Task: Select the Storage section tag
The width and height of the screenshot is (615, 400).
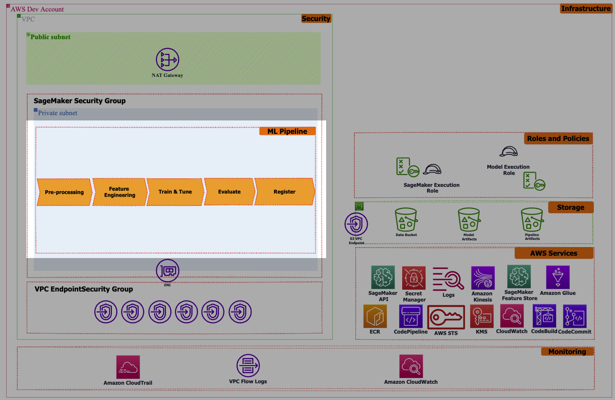Action: tap(571, 207)
